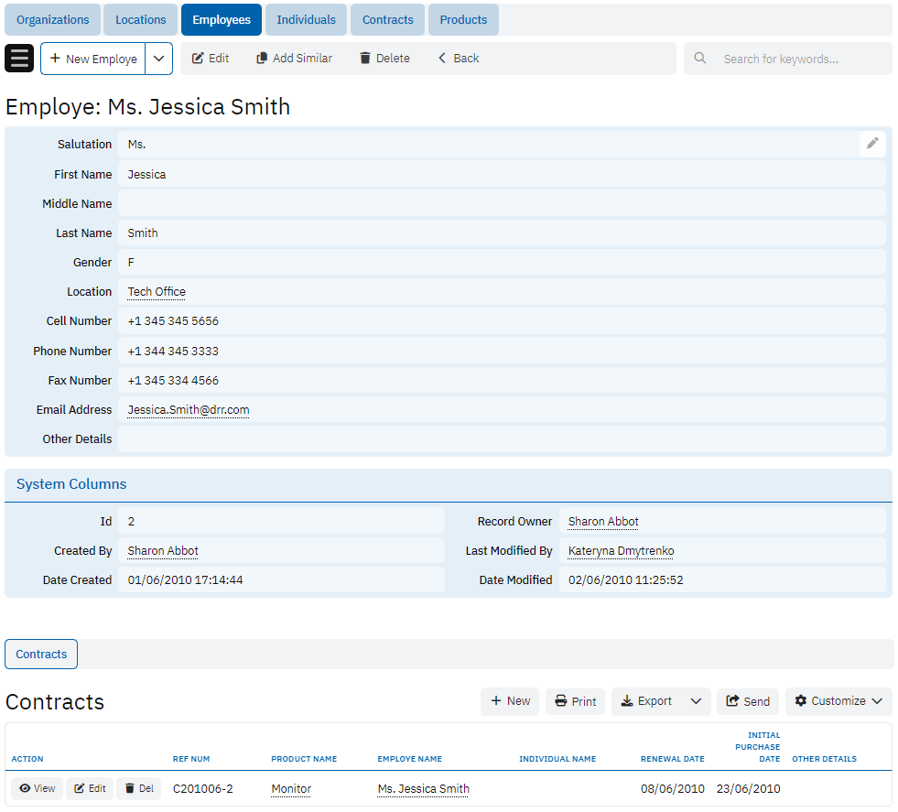Screen dimensions: 898x812
Task: Open the Customize dropdown
Action: (838, 701)
